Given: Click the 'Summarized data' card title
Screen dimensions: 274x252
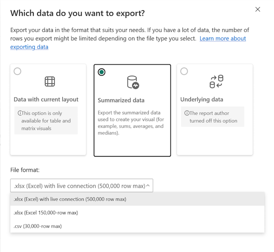Looking at the screenshot, I should tap(121, 100).
